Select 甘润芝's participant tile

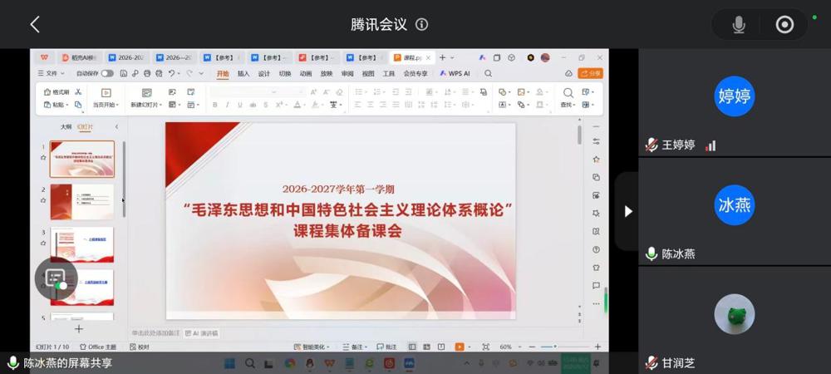[x=735, y=321]
